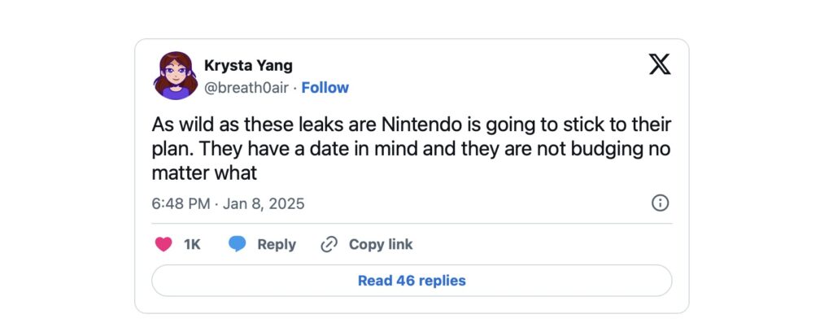
Task: Click the 6:48 PM post time
Action: [181, 203]
